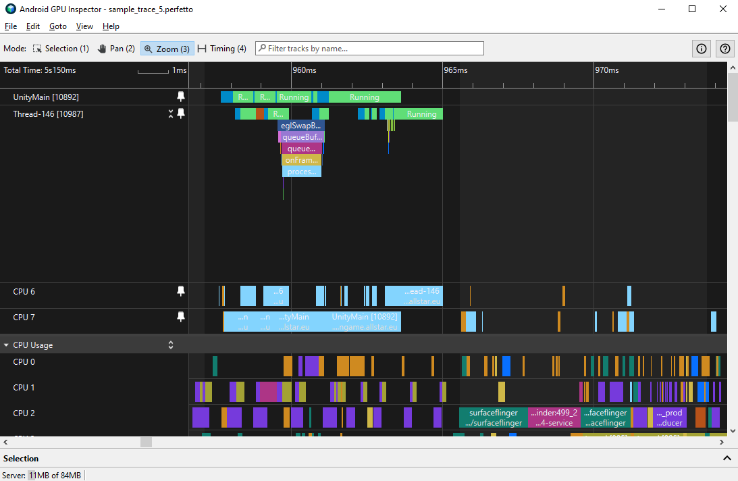The width and height of the screenshot is (738, 481).
Task: Switch to the Pan hand tool
Action: click(115, 48)
